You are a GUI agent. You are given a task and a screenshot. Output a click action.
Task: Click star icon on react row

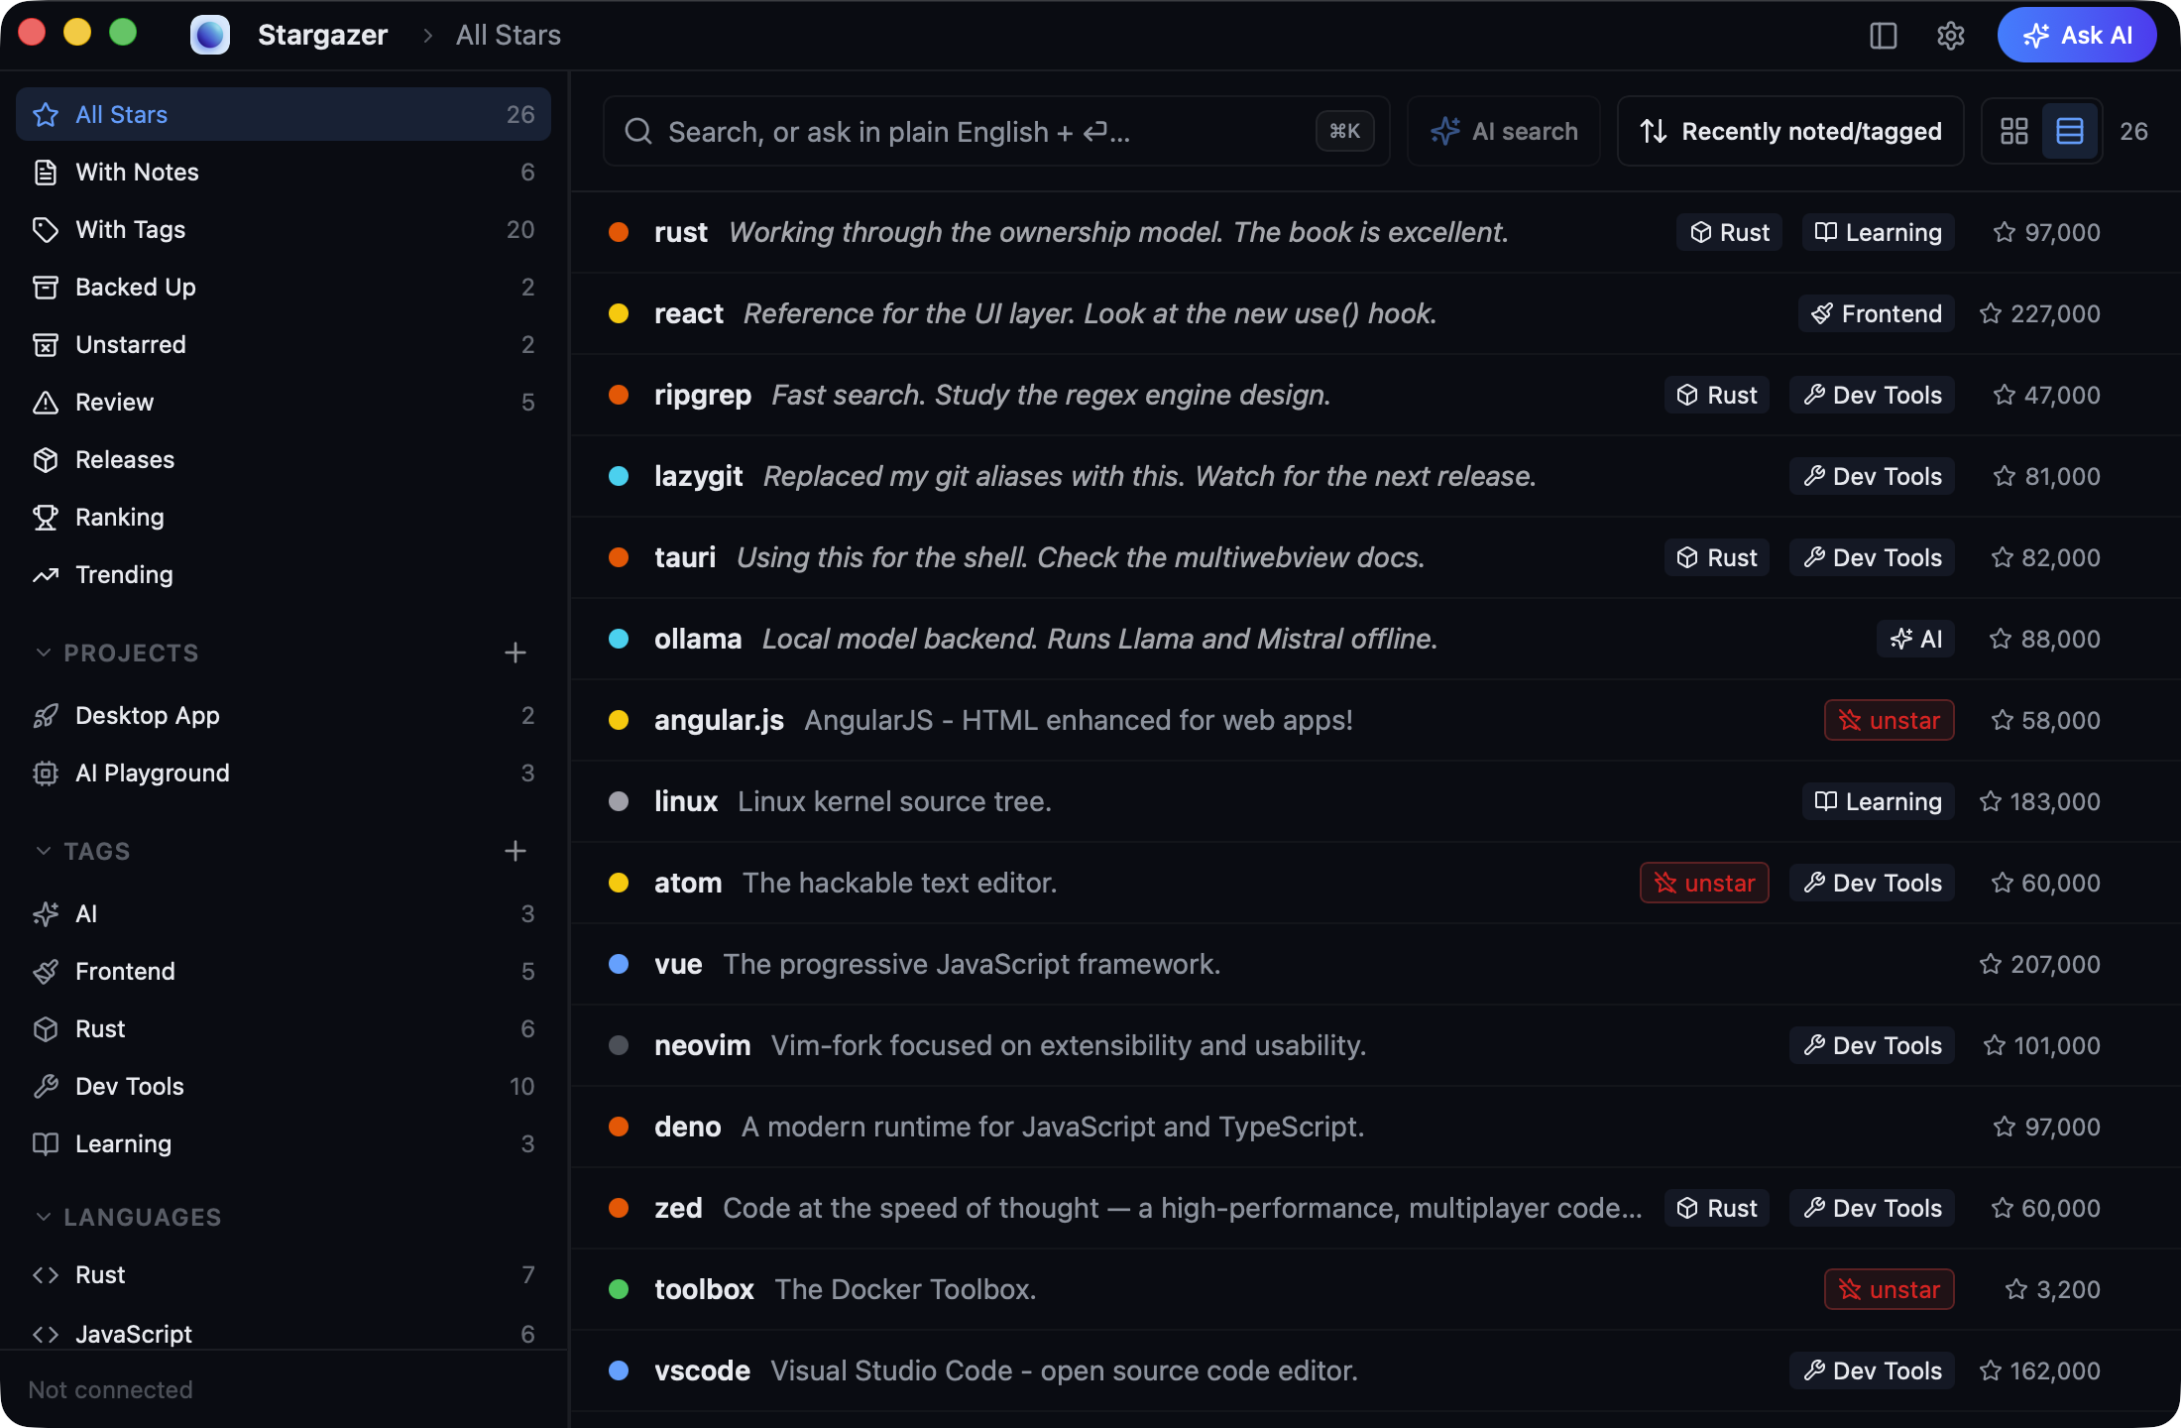click(x=1990, y=313)
